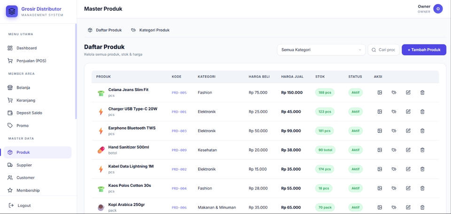
Task: Edit the Kaos Polos Cotton 30s product
Action: [x=408, y=188]
